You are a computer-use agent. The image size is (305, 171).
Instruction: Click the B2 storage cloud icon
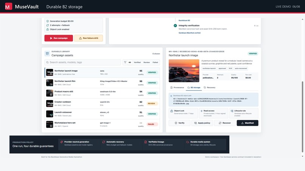188,88
